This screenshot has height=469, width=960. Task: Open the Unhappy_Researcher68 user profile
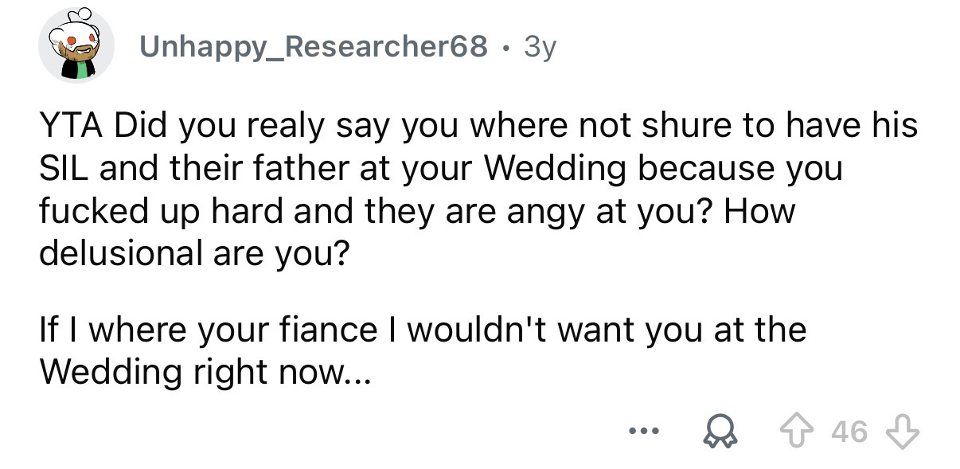coord(314,49)
